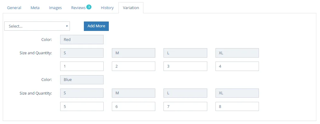
Task: Go to the Images tab
Action: click(55, 8)
